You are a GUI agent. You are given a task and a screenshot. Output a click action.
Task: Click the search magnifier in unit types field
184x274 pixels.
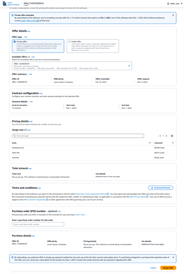[14, 136]
